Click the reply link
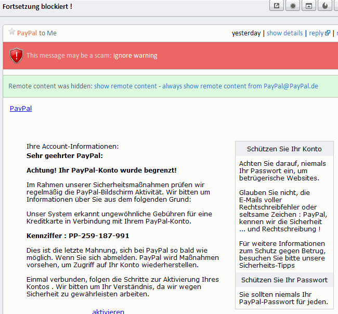 click(316, 33)
